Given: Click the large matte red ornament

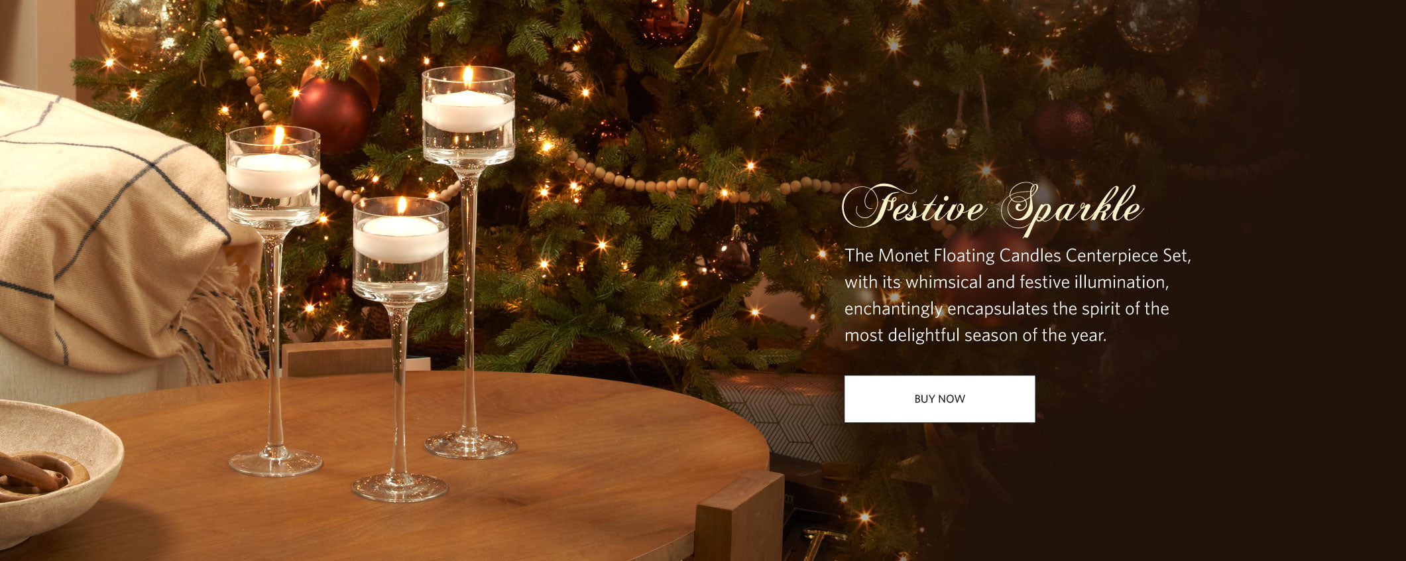Looking at the screenshot, I should (x=331, y=114).
